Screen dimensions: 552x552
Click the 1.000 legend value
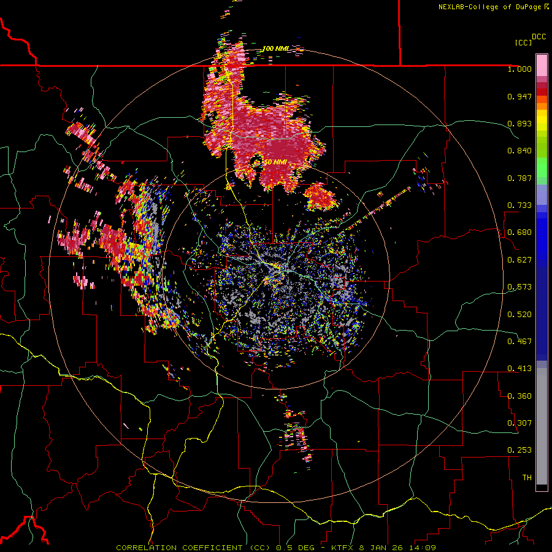click(x=519, y=69)
